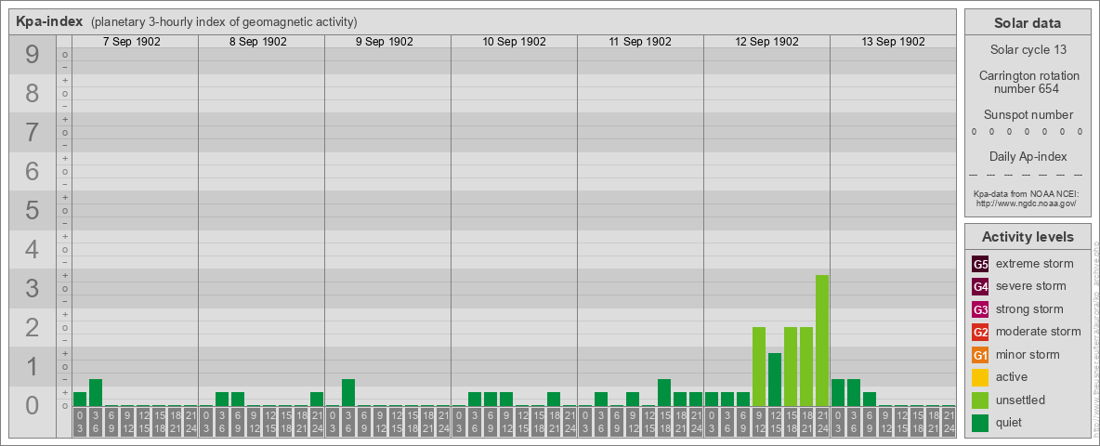Click the 'quiet' legend label
Screen dimensions: 1100x446
point(1010,422)
